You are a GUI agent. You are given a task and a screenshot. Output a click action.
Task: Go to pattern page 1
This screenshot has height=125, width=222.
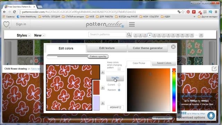point(136,35)
